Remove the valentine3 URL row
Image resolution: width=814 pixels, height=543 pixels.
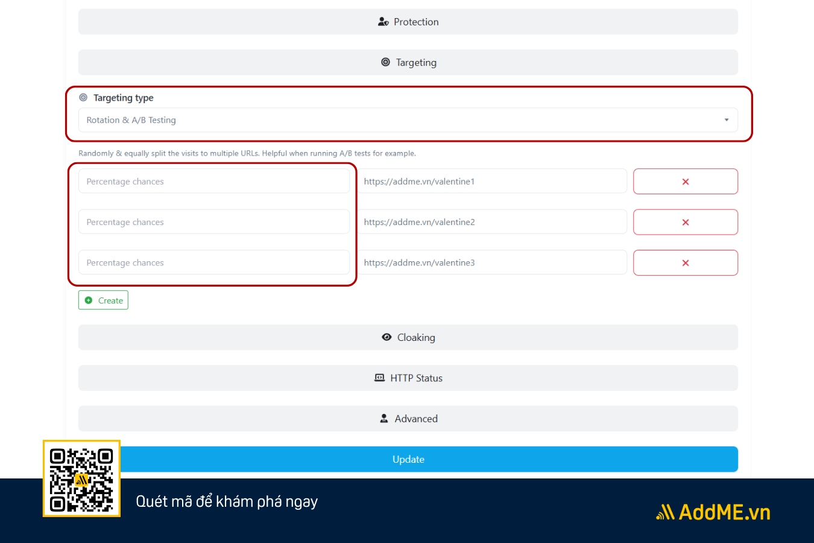[x=686, y=262]
